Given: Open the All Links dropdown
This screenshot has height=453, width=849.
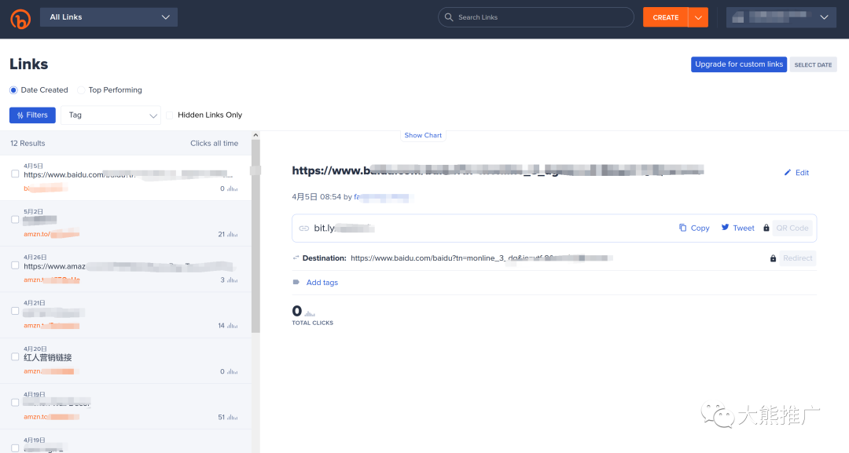Looking at the screenshot, I should (x=108, y=17).
